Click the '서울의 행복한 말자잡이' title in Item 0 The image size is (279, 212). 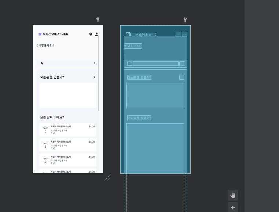tap(61, 127)
